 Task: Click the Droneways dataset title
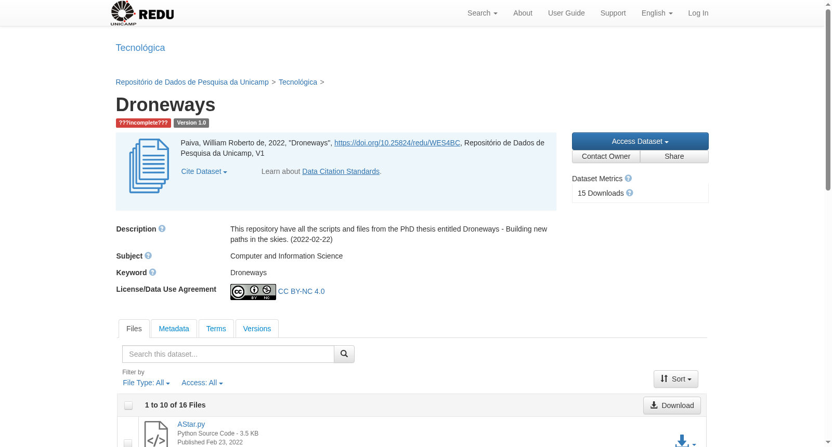[165, 104]
